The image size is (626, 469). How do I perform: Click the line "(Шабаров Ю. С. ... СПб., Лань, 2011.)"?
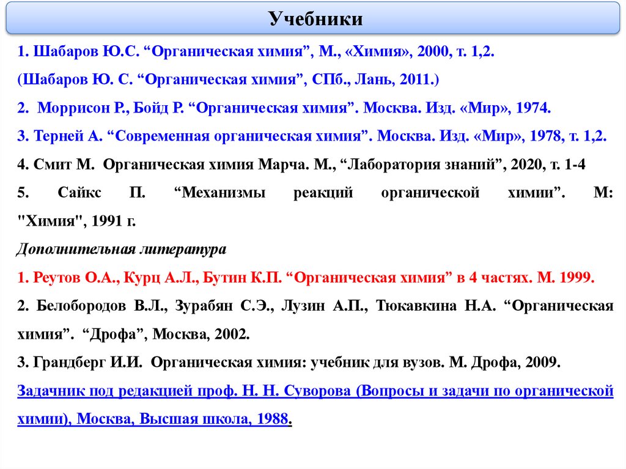click(x=228, y=79)
